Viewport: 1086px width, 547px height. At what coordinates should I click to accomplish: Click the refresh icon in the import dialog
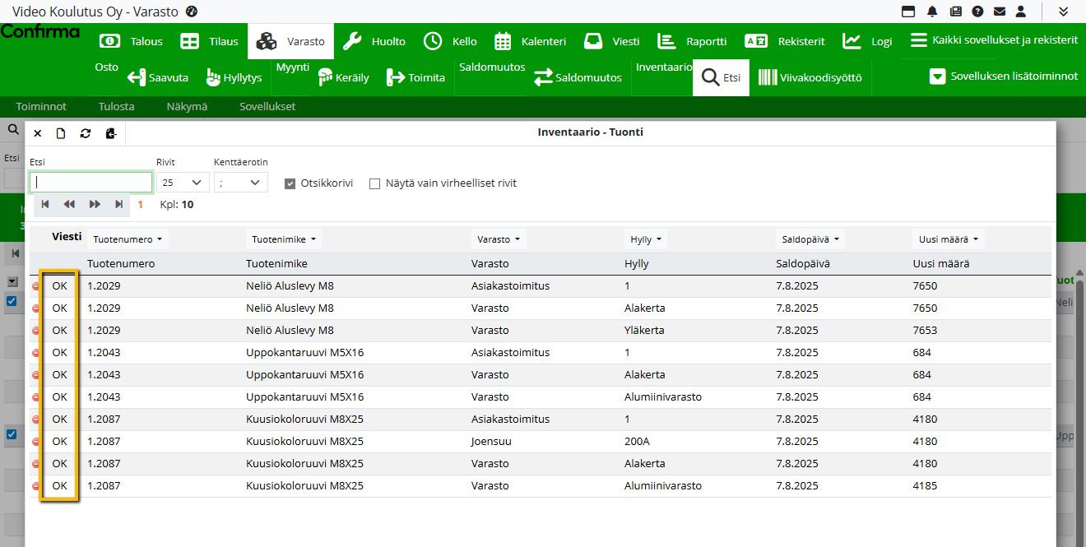coord(85,133)
